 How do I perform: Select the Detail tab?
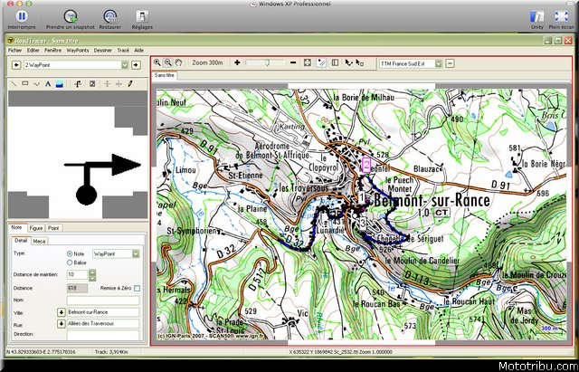[x=21, y=241]
